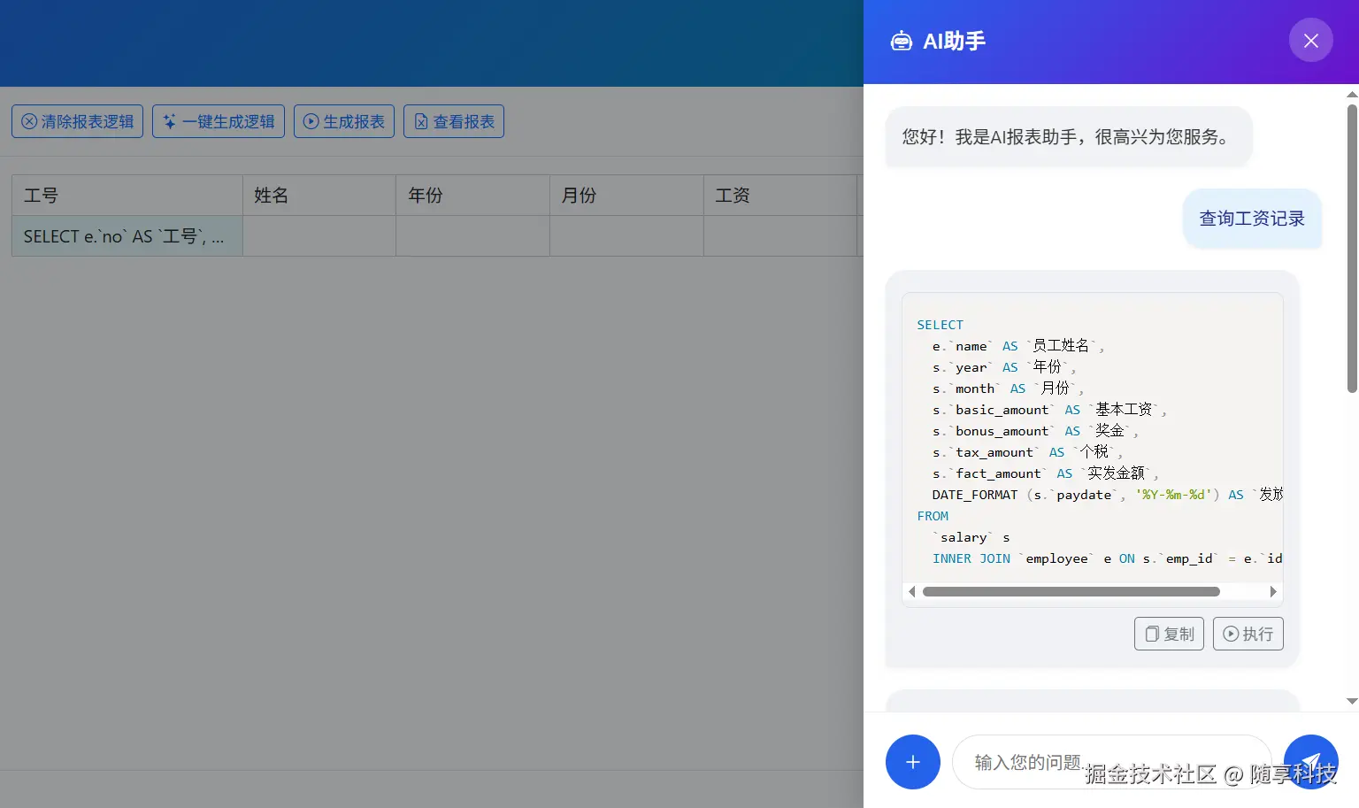
Task: Select the 月份 column header
Action: pyautogui.click(x=626, y=196)
